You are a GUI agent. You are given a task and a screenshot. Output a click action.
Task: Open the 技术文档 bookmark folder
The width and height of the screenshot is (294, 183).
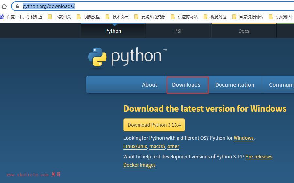click(117, 17)
